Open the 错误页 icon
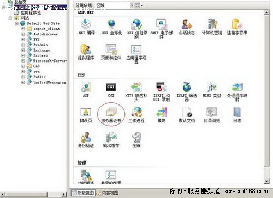 (86, 115)
